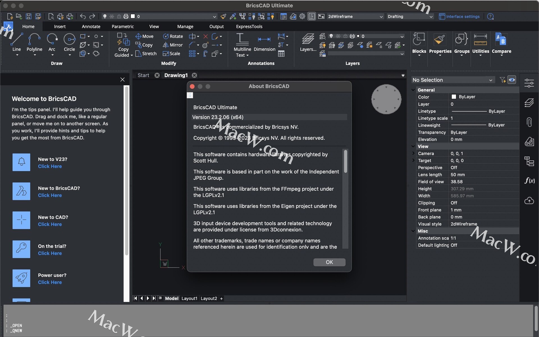Click the help question mark icon
Image resolution: width=539 pixels, height=337 pixels.
(490, 16)
